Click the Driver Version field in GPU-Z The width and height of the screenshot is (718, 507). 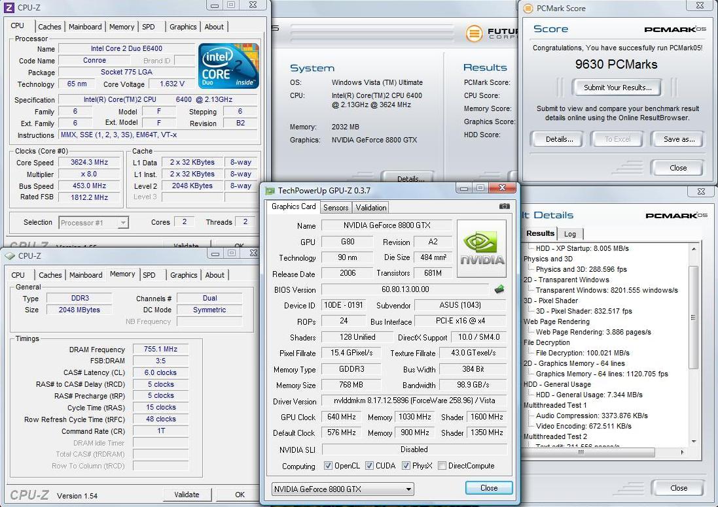[414, 401]
